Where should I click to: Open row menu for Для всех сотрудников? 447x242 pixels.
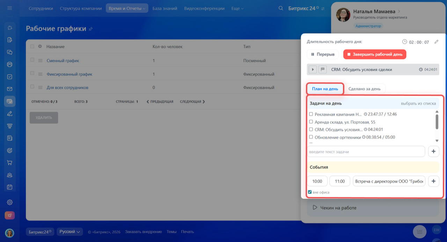[40, 87]
